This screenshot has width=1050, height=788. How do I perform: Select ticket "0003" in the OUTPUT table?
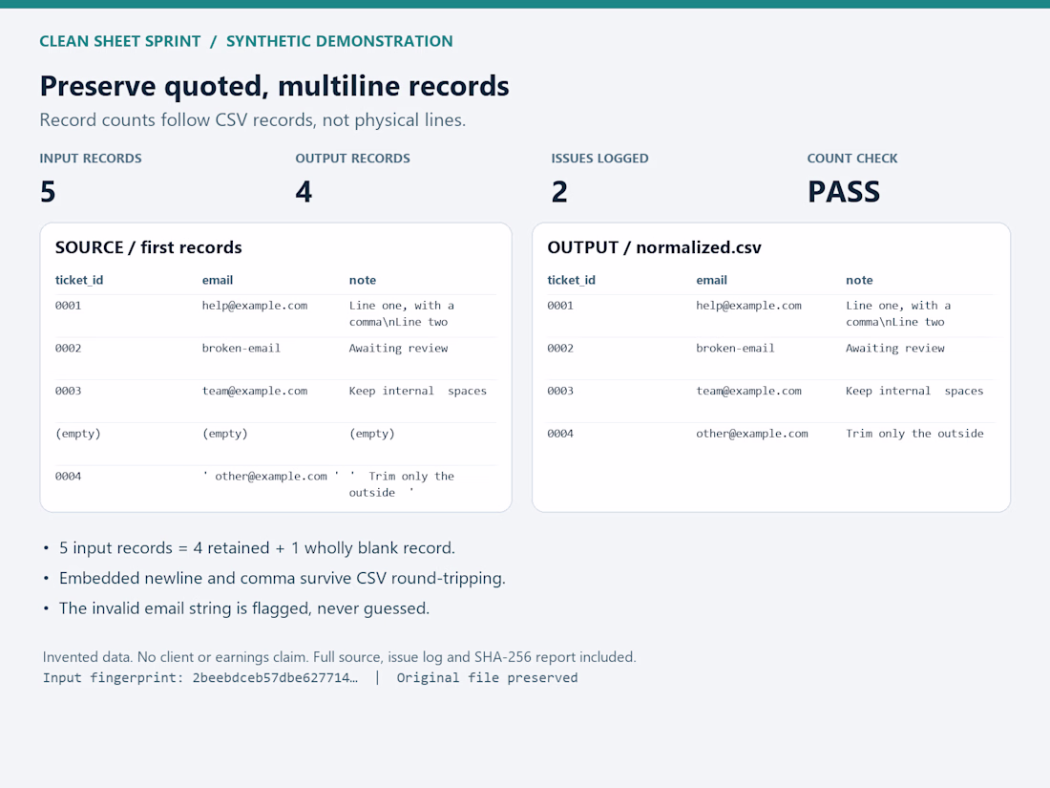pyautogui.click(x=560, y=392)
